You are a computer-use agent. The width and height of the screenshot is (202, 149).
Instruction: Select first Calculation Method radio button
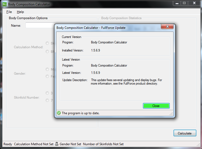tap(47, 43)
